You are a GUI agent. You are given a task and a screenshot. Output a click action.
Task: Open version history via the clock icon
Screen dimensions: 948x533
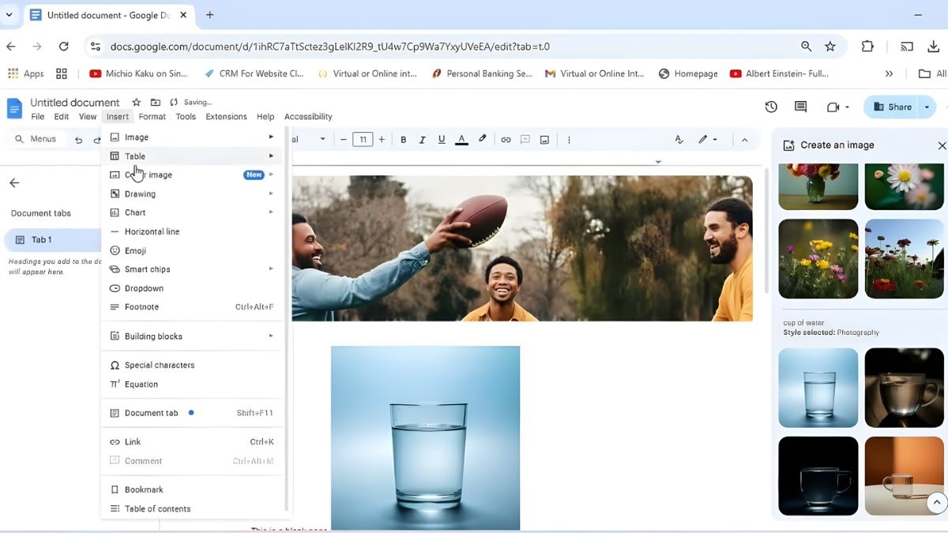[771, 106]
